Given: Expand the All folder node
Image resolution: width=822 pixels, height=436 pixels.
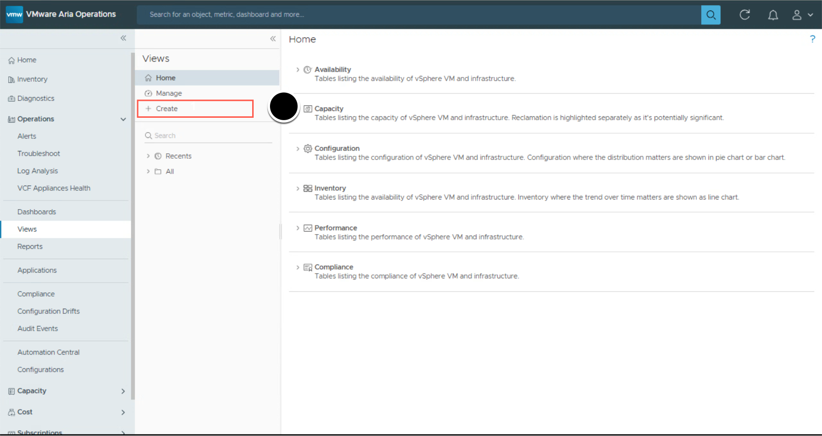Looking at the screenshot, I should point(148,172).
